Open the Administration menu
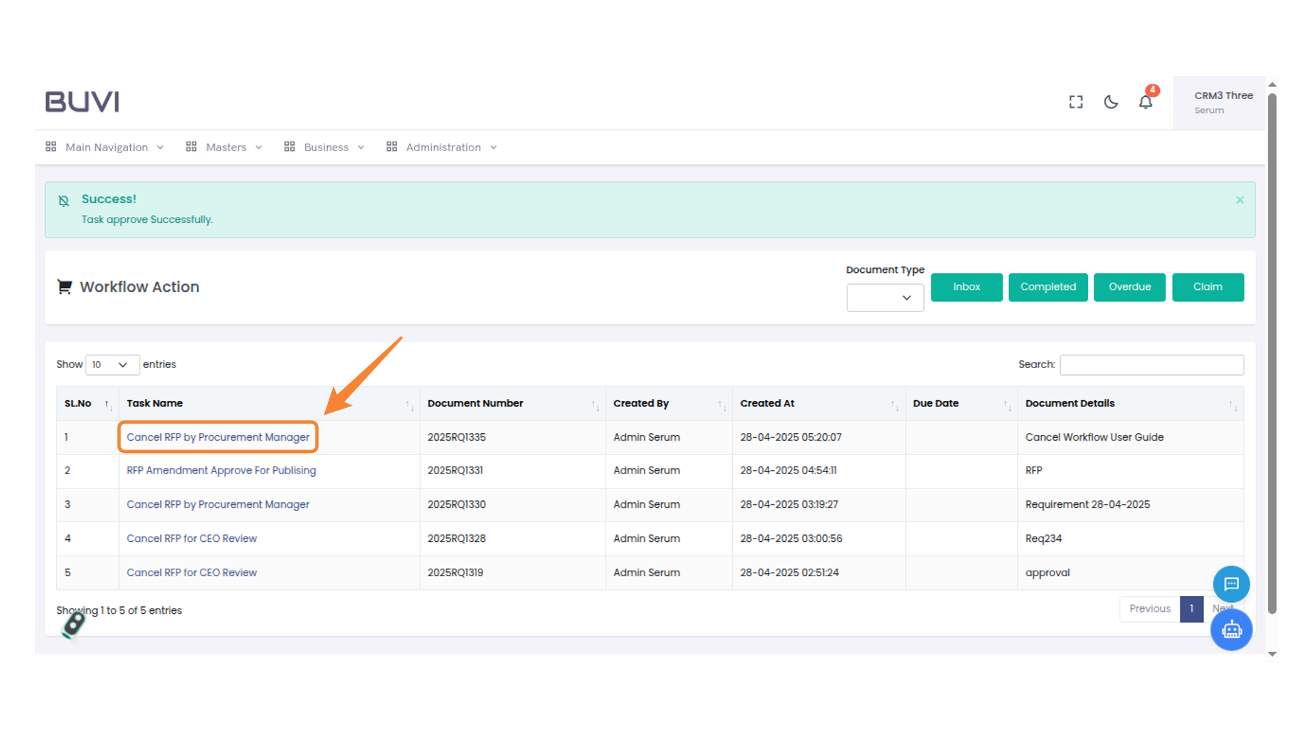1314x739 pixels. [442, 147]
